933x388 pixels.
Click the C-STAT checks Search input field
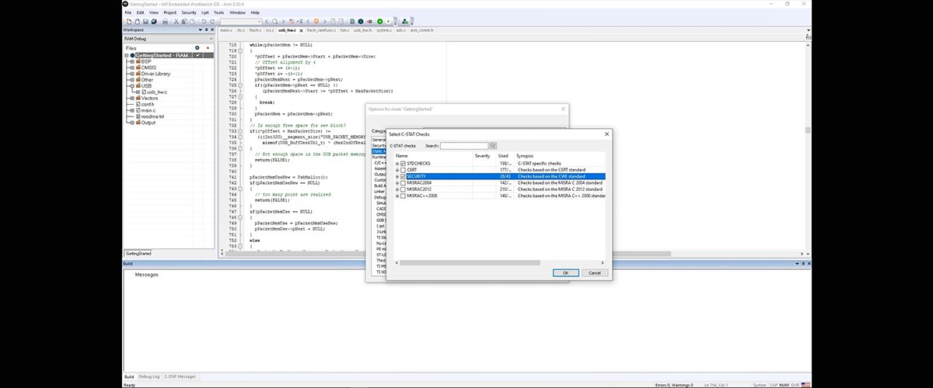(464, 146)
